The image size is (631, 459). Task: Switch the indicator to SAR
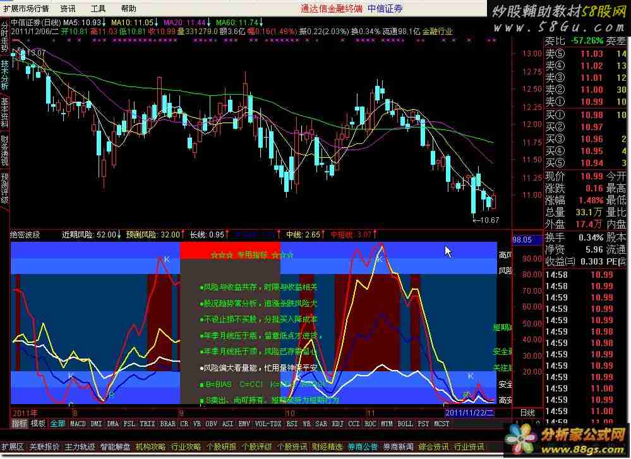(x=321, y=424)
